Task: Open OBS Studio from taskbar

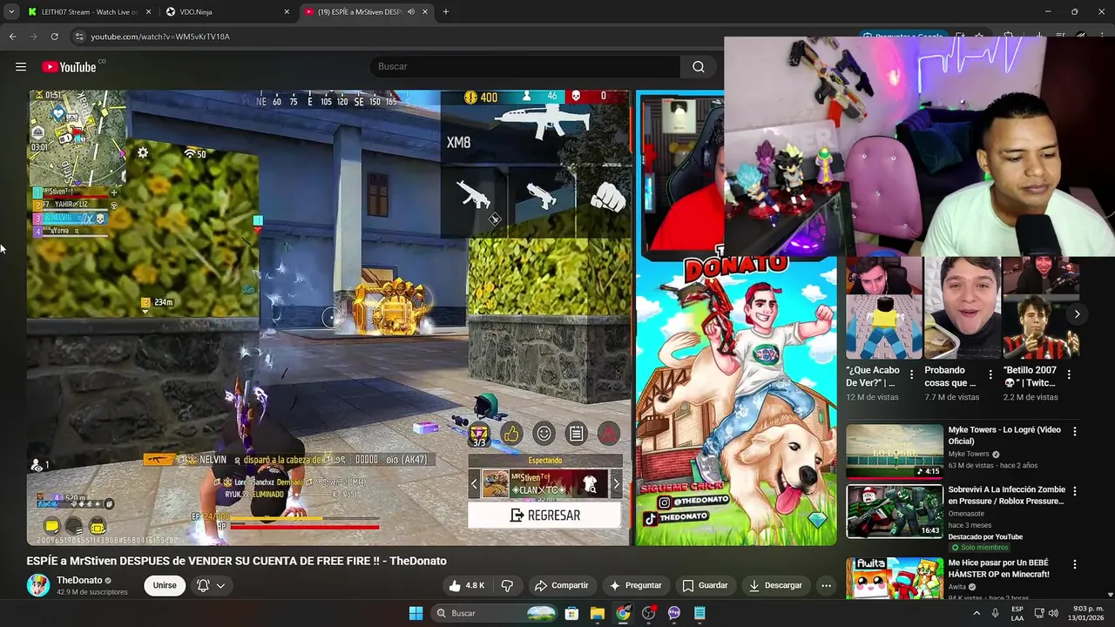Action: (648, 613)
